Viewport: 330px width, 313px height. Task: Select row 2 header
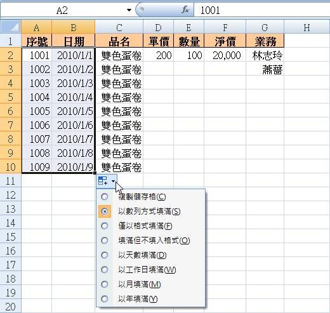click(11, 55)
